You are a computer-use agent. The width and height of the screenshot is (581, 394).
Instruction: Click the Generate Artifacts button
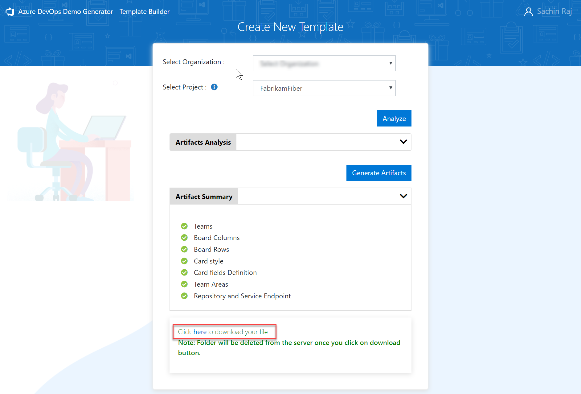coord(379,173)
